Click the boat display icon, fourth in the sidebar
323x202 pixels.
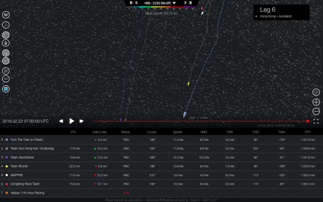pyautogui.click(x=6, y=43)
